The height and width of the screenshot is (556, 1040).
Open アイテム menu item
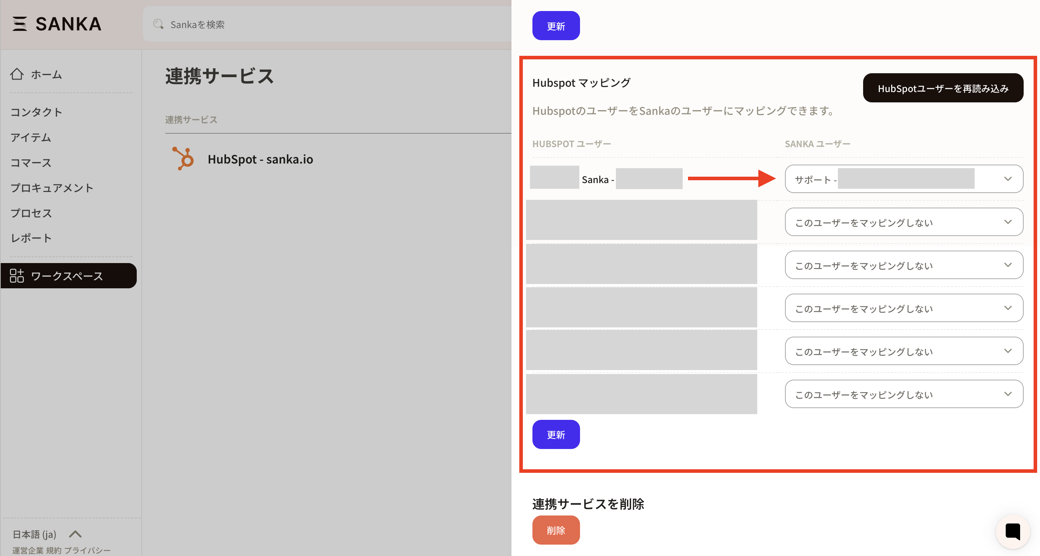(x=31, y=137)
